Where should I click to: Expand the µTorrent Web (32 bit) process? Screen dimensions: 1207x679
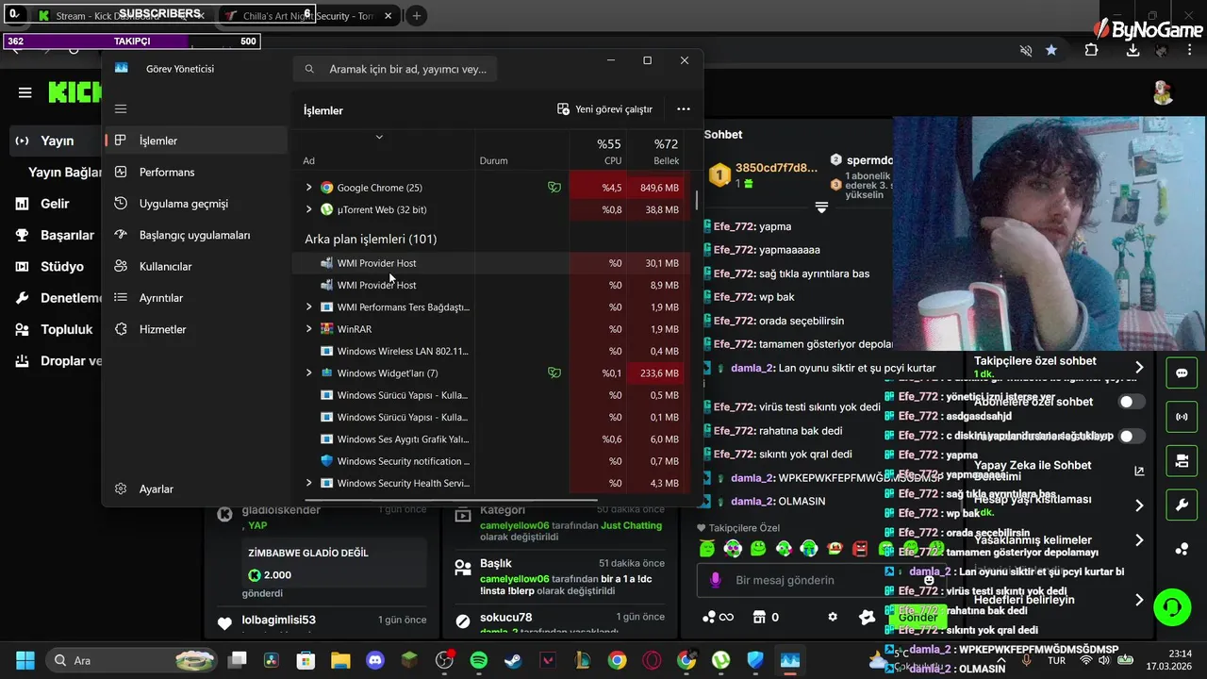[x=308, y=209]
